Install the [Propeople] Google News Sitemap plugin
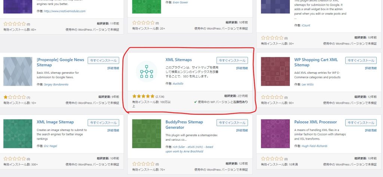The height and width of the screenshot is (177, 383). 103,60
